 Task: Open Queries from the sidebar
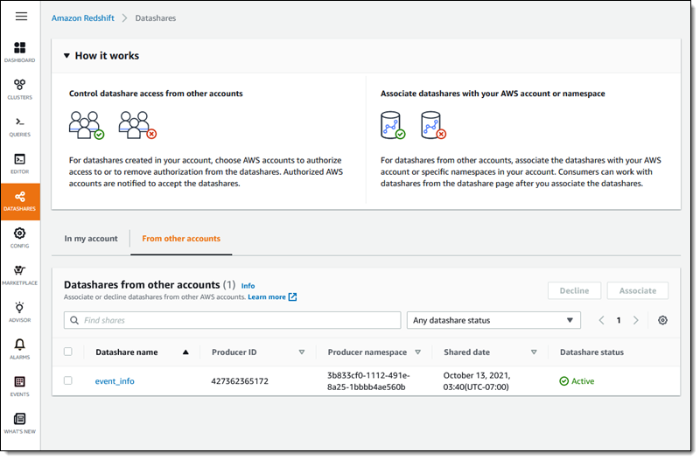point(19,126)
